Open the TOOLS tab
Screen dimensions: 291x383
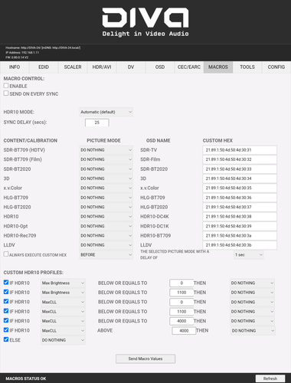tap(247, 67)
